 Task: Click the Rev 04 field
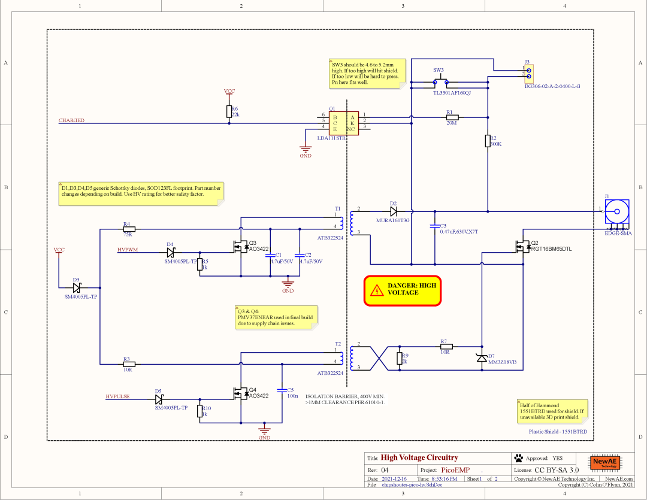(385, 470)
